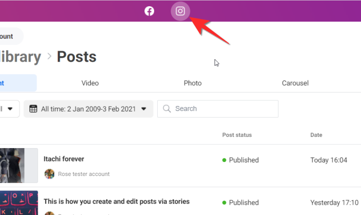Select the Instagram icon in header
The height and width of the screenshot is (215, 361).
pyautogui.click(x=180, y=11)
